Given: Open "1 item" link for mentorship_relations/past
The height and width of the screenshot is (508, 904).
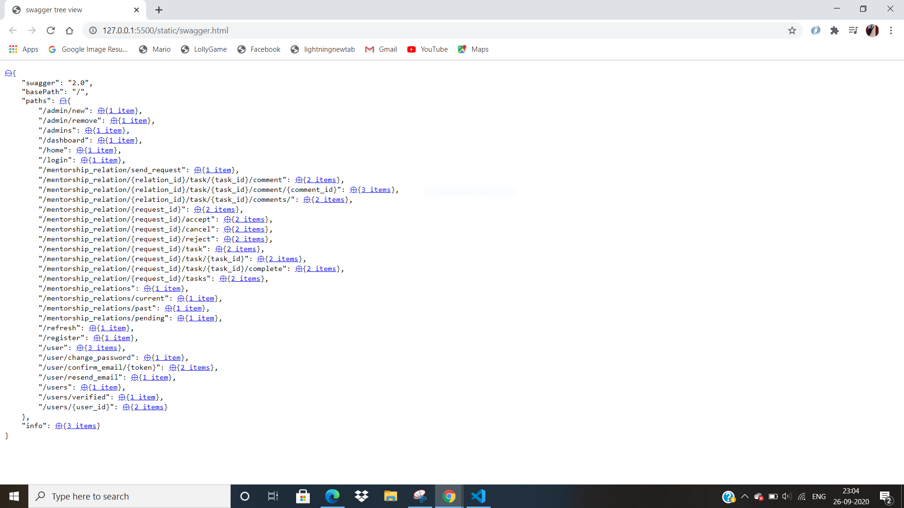Looking at the screenshot, I should tap(189, 309).
